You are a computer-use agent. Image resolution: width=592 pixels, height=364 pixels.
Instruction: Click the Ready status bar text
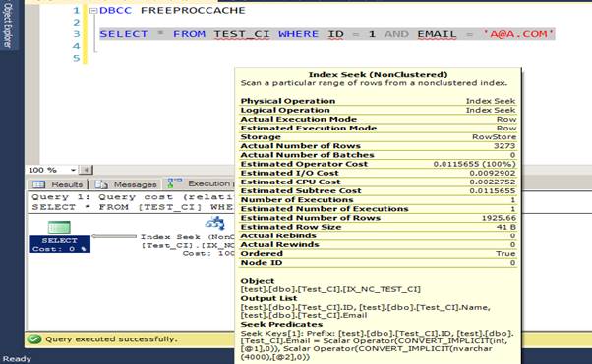click(17, 359)
